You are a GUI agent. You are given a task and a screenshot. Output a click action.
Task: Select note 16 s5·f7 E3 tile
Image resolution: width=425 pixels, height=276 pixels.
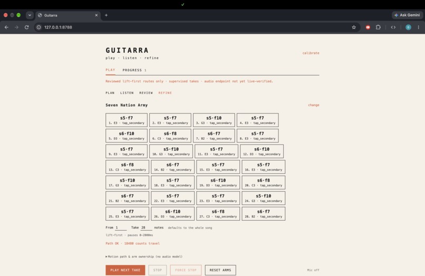[264, 167]
